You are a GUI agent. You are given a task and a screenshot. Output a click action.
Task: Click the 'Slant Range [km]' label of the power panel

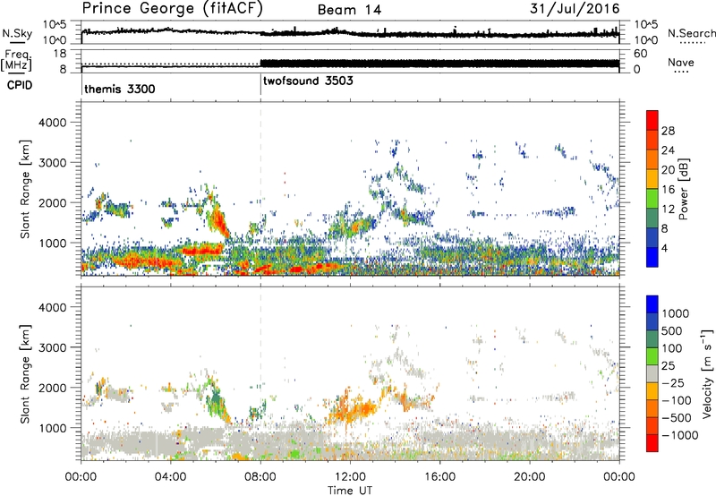[x=25, y=189]
